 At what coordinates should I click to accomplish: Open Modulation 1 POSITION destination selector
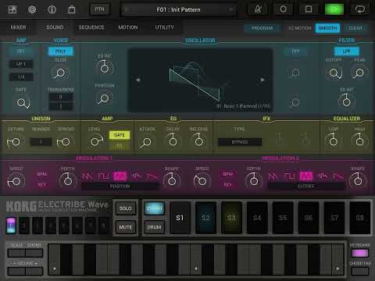pos(120,186)
